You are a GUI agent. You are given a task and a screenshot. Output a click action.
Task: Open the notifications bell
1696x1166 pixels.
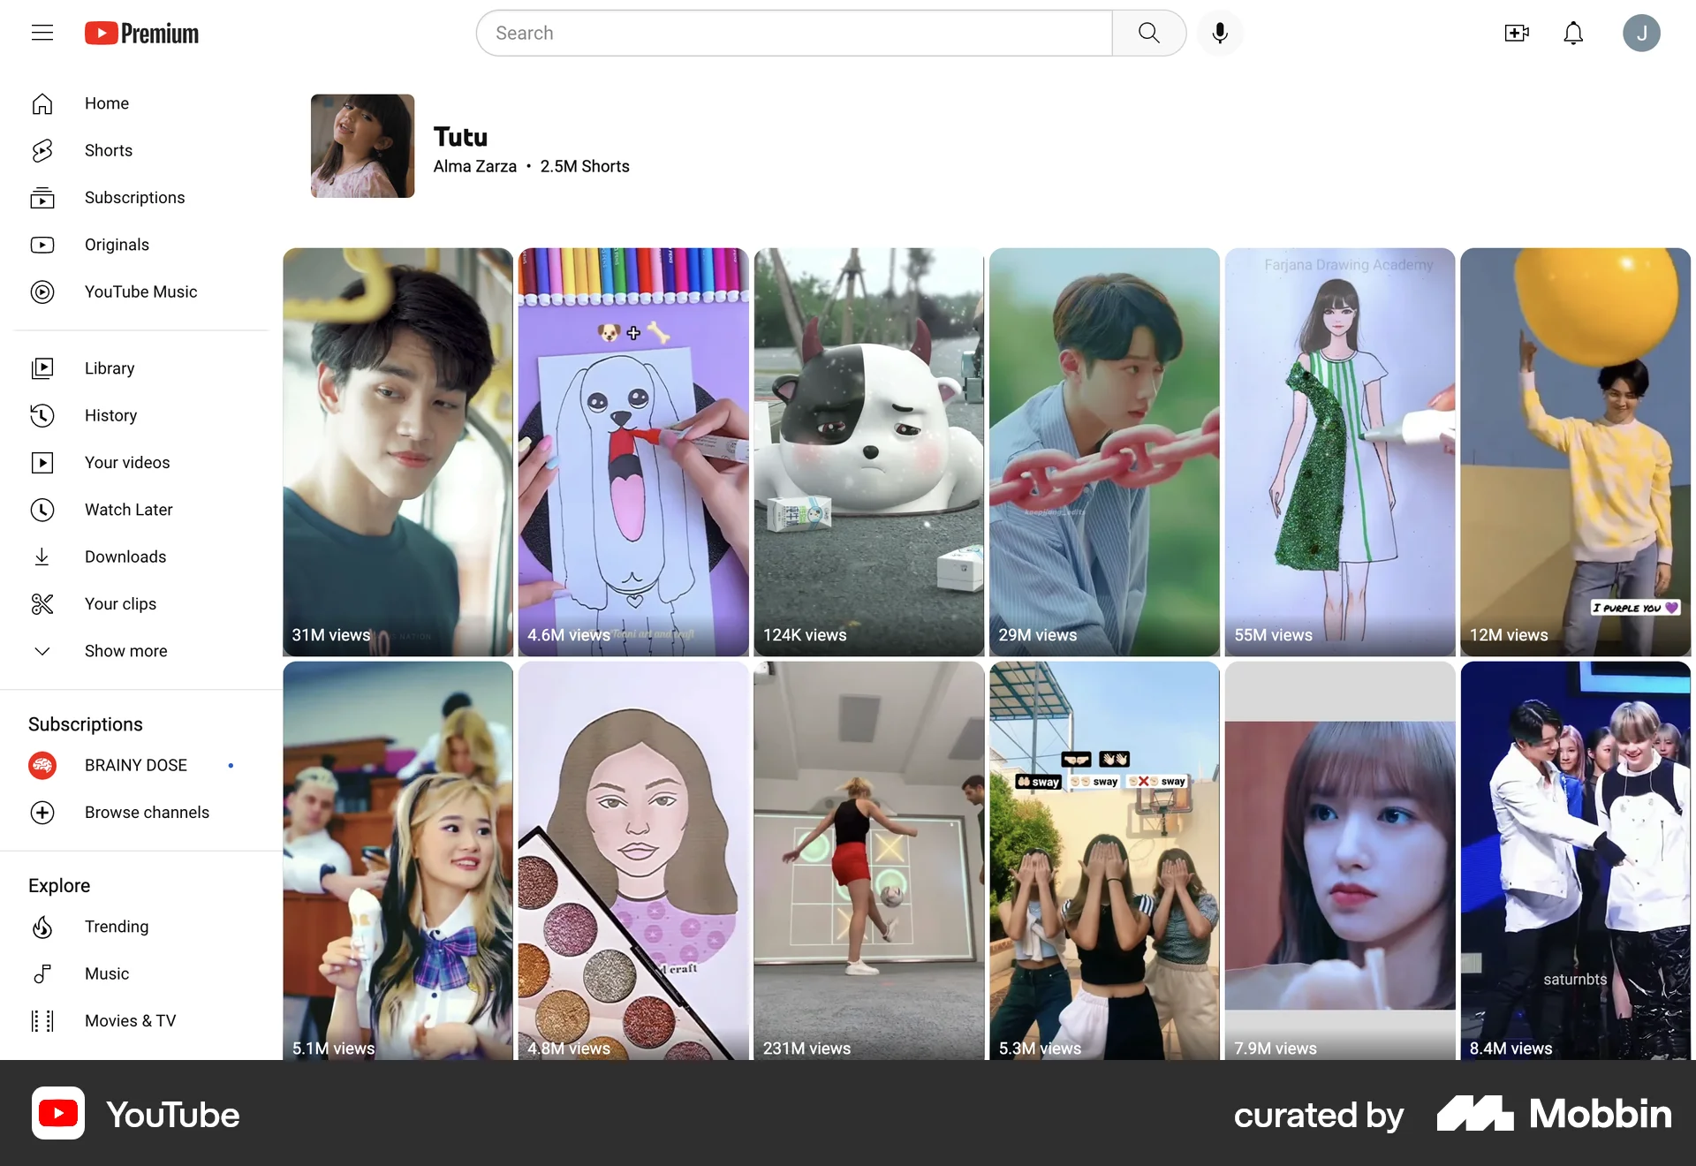(x=1574, y=33)
